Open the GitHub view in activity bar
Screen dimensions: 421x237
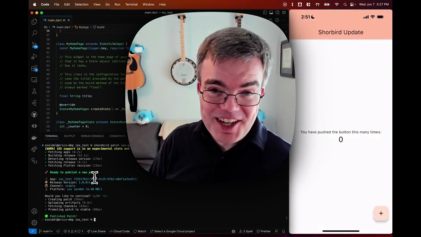(x=34, y=114)
